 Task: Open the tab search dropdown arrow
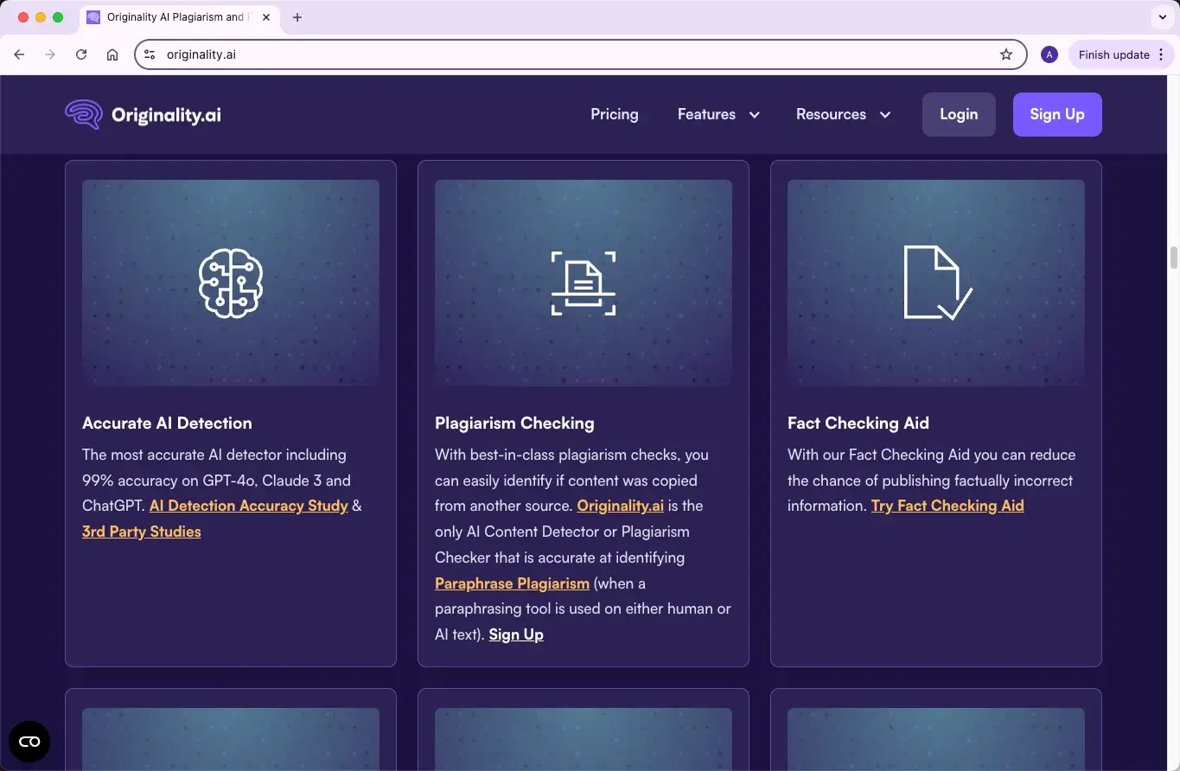point(1163,17)
